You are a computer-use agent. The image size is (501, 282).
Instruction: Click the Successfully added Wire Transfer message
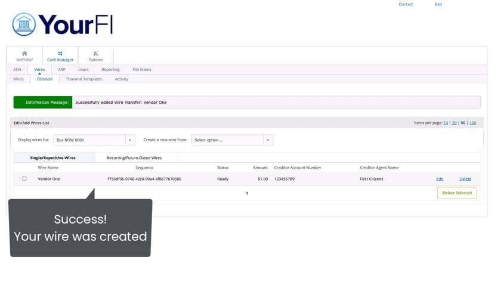click(120, 102)
